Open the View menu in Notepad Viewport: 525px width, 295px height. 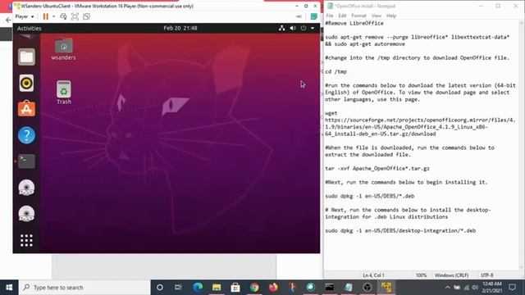tap(377, 16)
